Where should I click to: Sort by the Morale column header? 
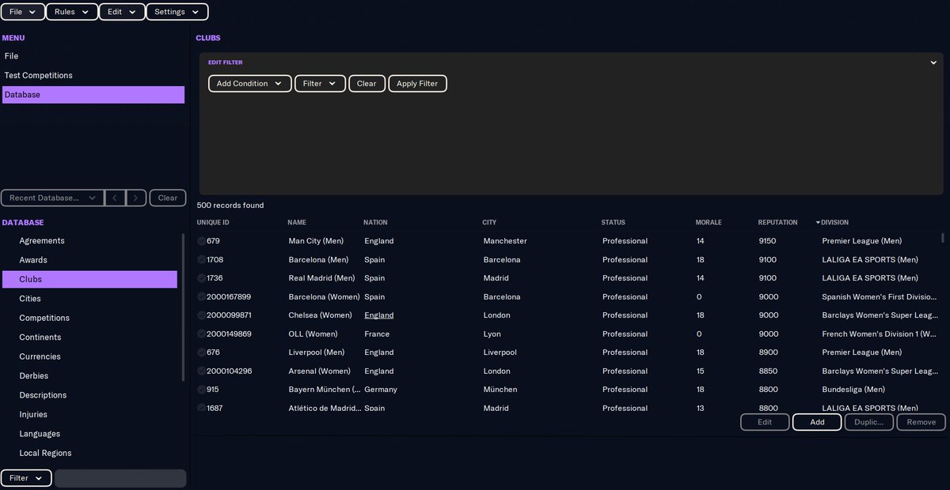click(709, 223)
